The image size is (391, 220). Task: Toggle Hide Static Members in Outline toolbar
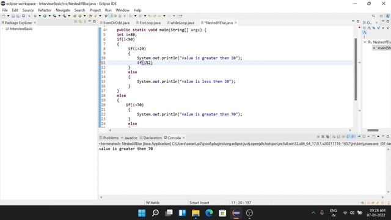coord(378,28)
